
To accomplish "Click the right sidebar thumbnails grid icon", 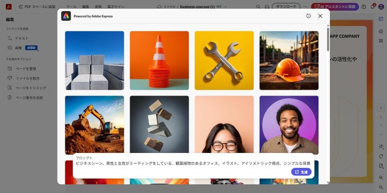I will click(x=381, y=41).
